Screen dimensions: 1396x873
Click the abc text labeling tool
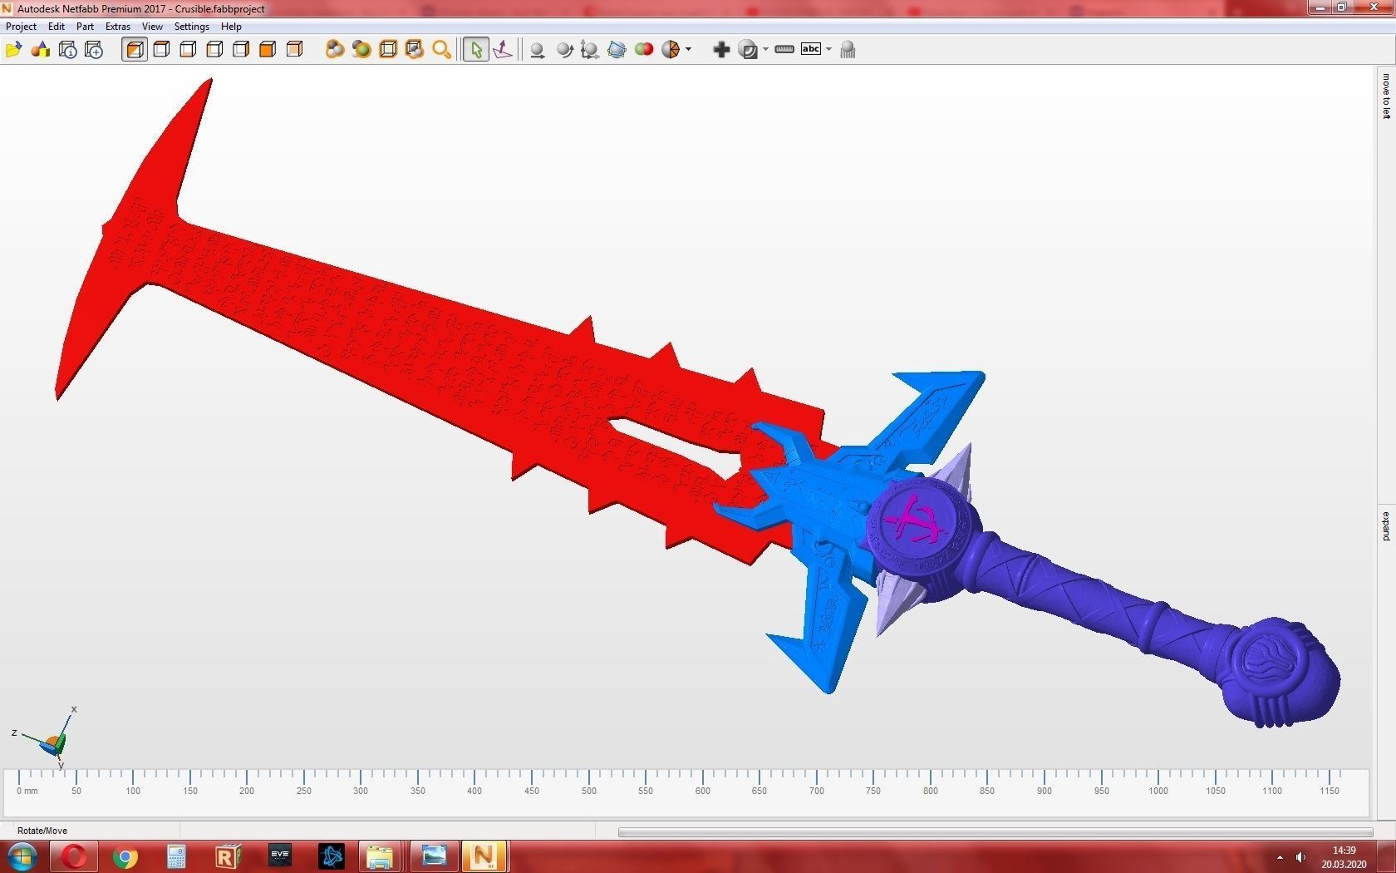[x=811, y=49]
